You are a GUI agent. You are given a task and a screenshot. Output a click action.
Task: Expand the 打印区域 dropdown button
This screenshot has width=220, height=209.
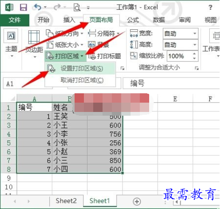point(65,56)
